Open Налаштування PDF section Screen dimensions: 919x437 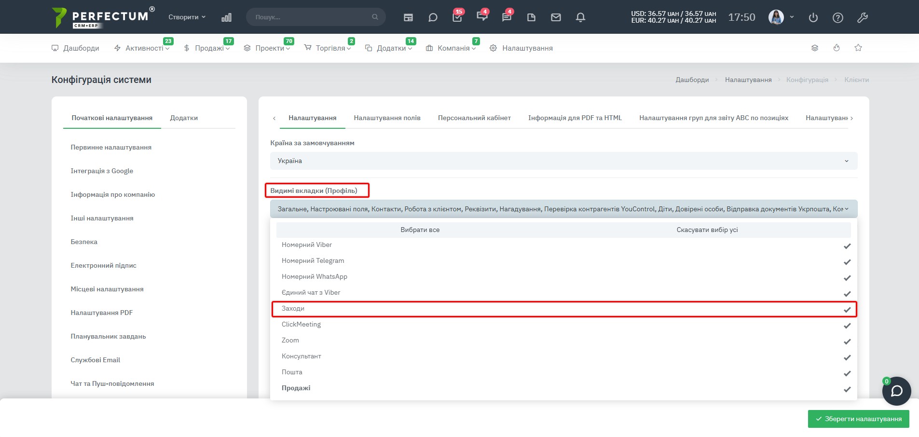tap(102, 313)
